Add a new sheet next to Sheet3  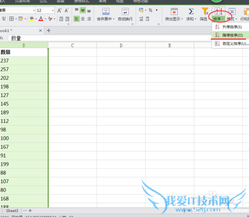coord(30,211)
